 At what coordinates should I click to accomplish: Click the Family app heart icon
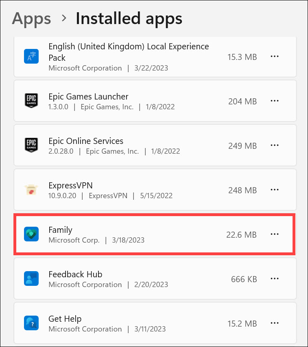coord(31,234)
